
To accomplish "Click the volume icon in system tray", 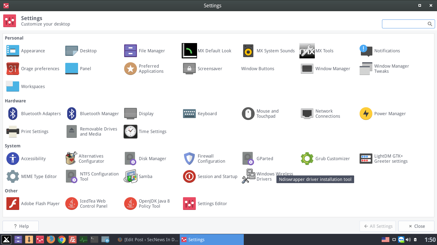I will pyautogui.click(x=408, y=240).
